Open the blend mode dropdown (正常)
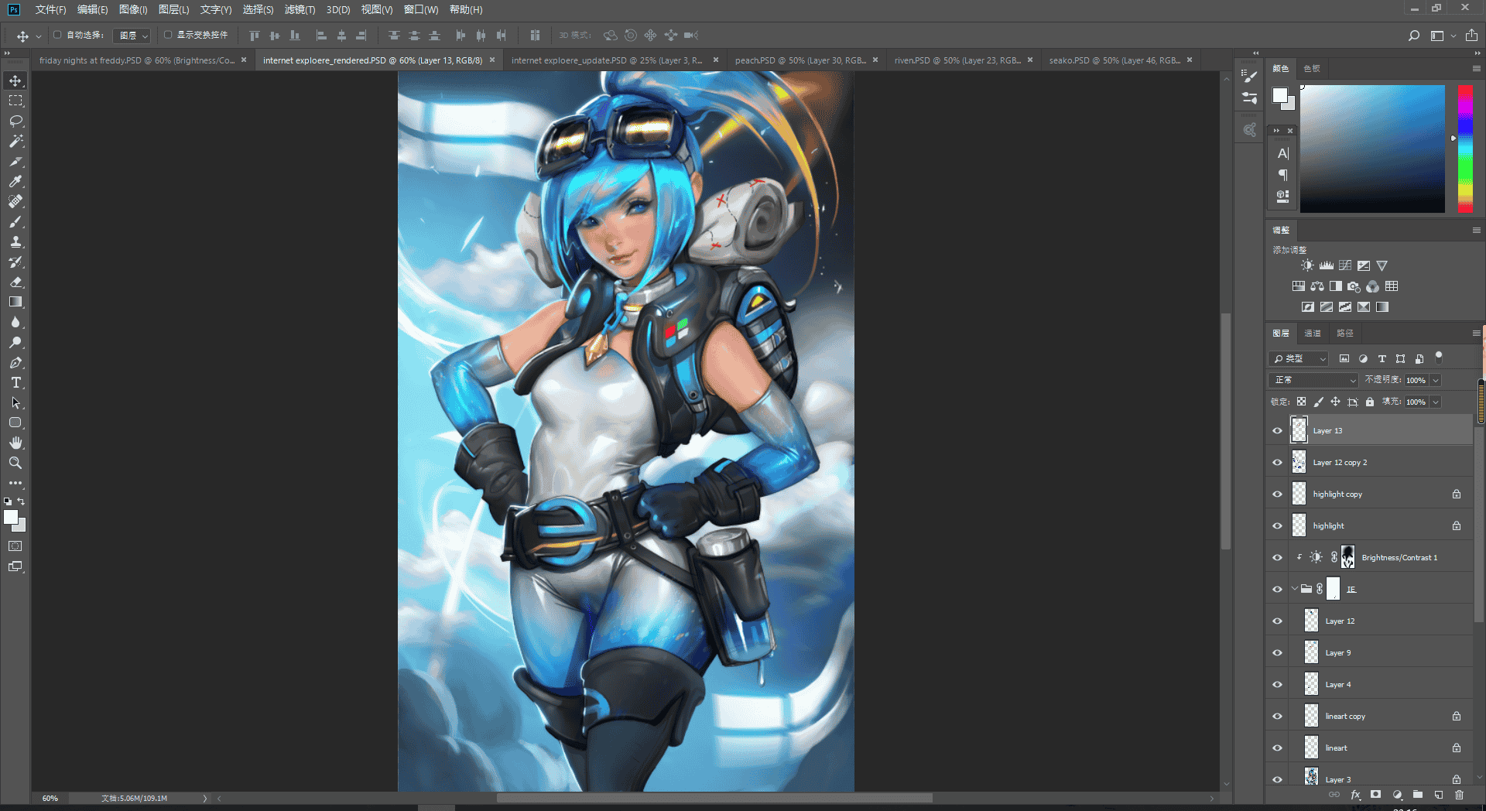 (x=1313, y=380)
